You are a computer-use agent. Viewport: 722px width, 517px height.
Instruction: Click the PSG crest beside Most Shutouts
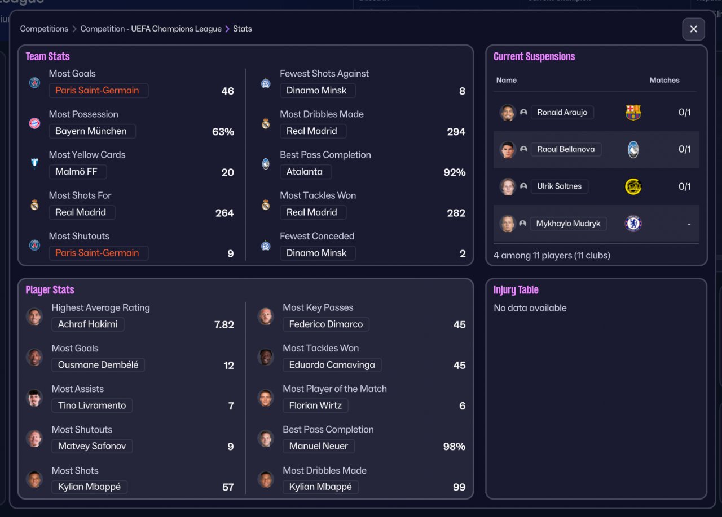pyautogui.click(x=35, y=245)
